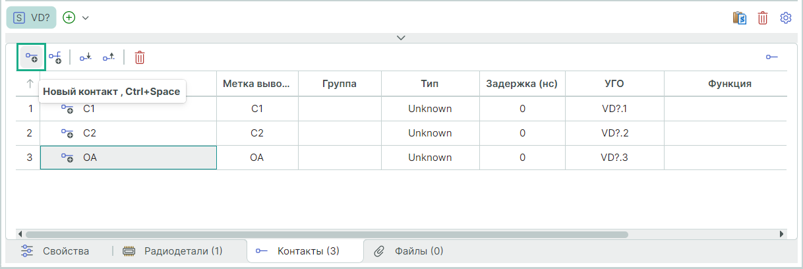Open the Файлы (0) tab
Viewport: 803px width, 269px height.
tap(409, 251)
